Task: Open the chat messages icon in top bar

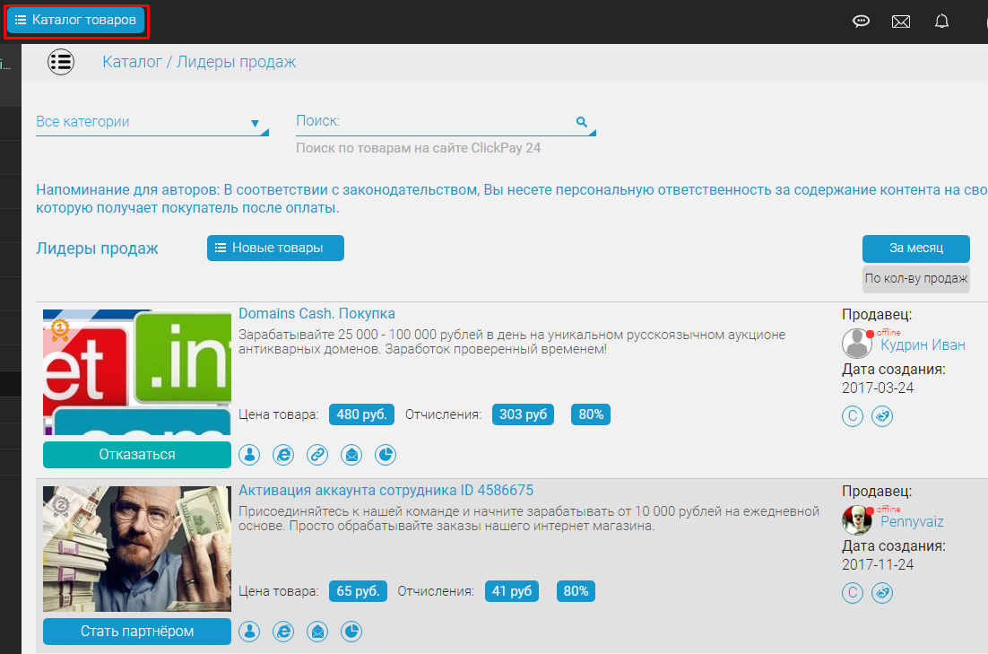Action: pyautogui.click(x=861, y=22)
